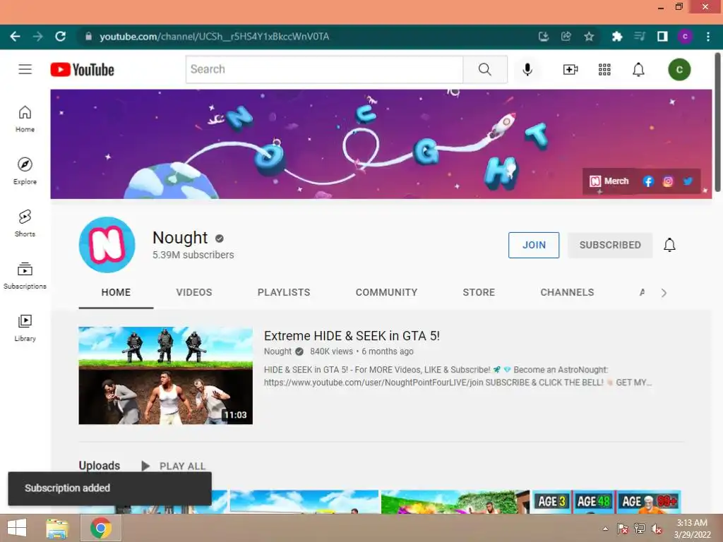Switch to the PLAYLISTS tab
The height and width of the screenshot is (542, 723).
click(x=284, y=292)
